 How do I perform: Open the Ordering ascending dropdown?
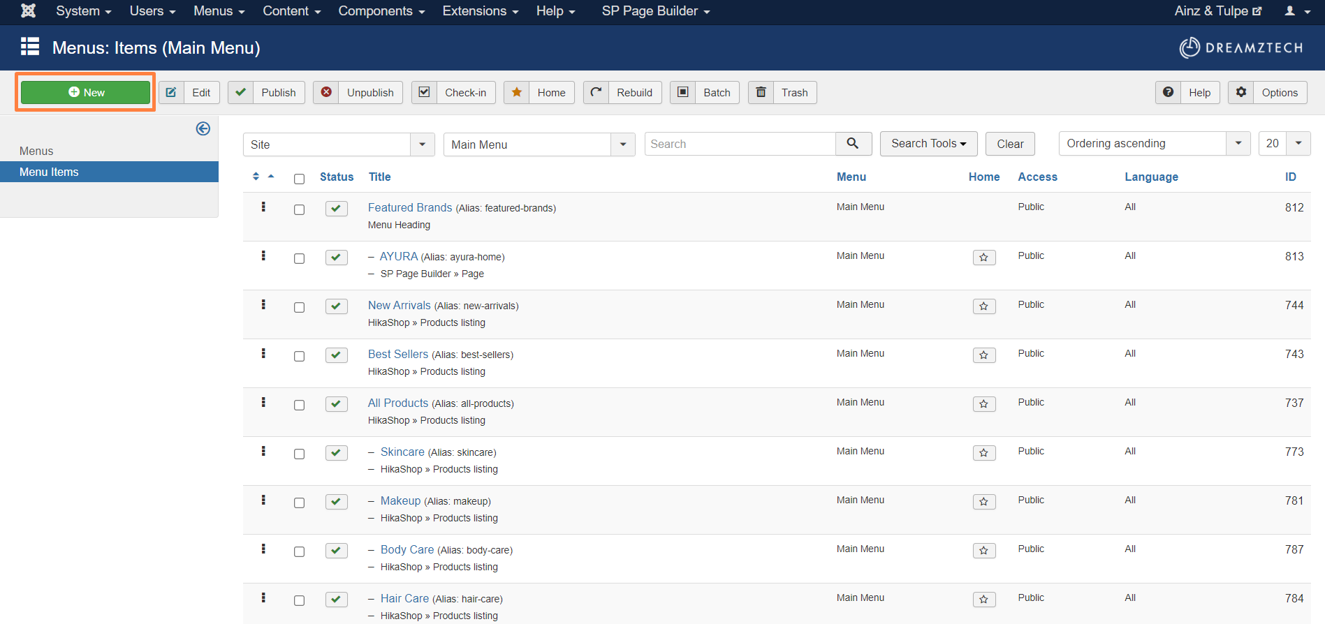click(1155, 143)
